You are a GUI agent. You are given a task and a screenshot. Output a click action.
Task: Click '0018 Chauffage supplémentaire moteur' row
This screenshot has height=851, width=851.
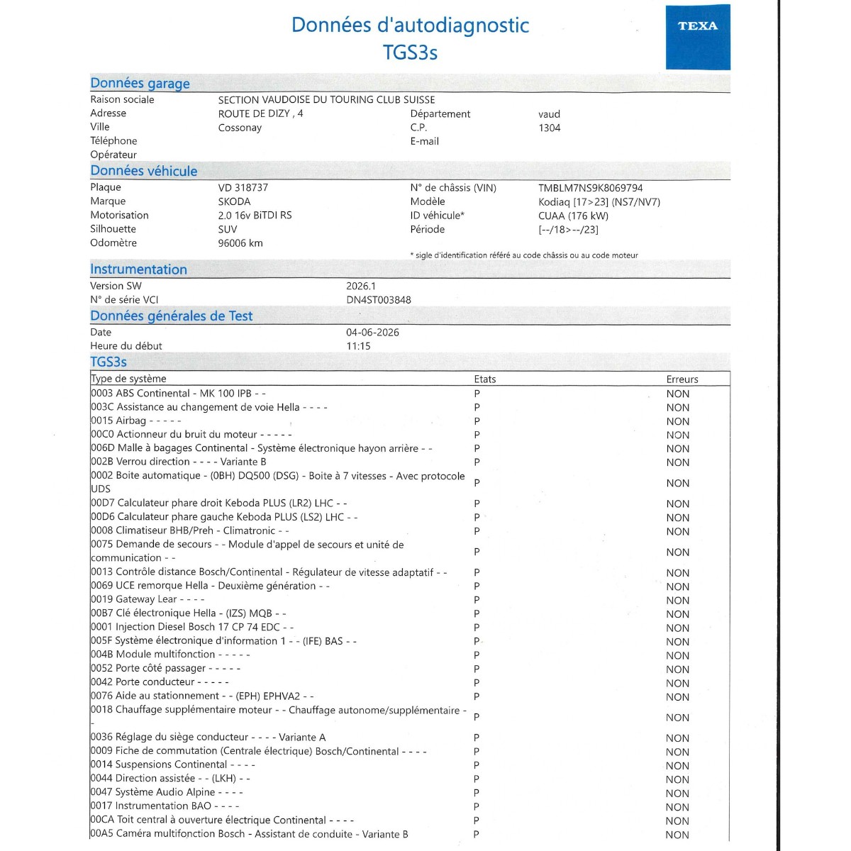click(x=410, y=717)
